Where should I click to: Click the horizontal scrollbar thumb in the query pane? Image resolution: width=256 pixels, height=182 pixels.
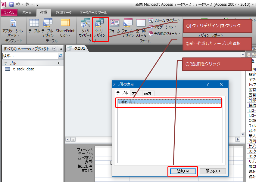(73, 140)
